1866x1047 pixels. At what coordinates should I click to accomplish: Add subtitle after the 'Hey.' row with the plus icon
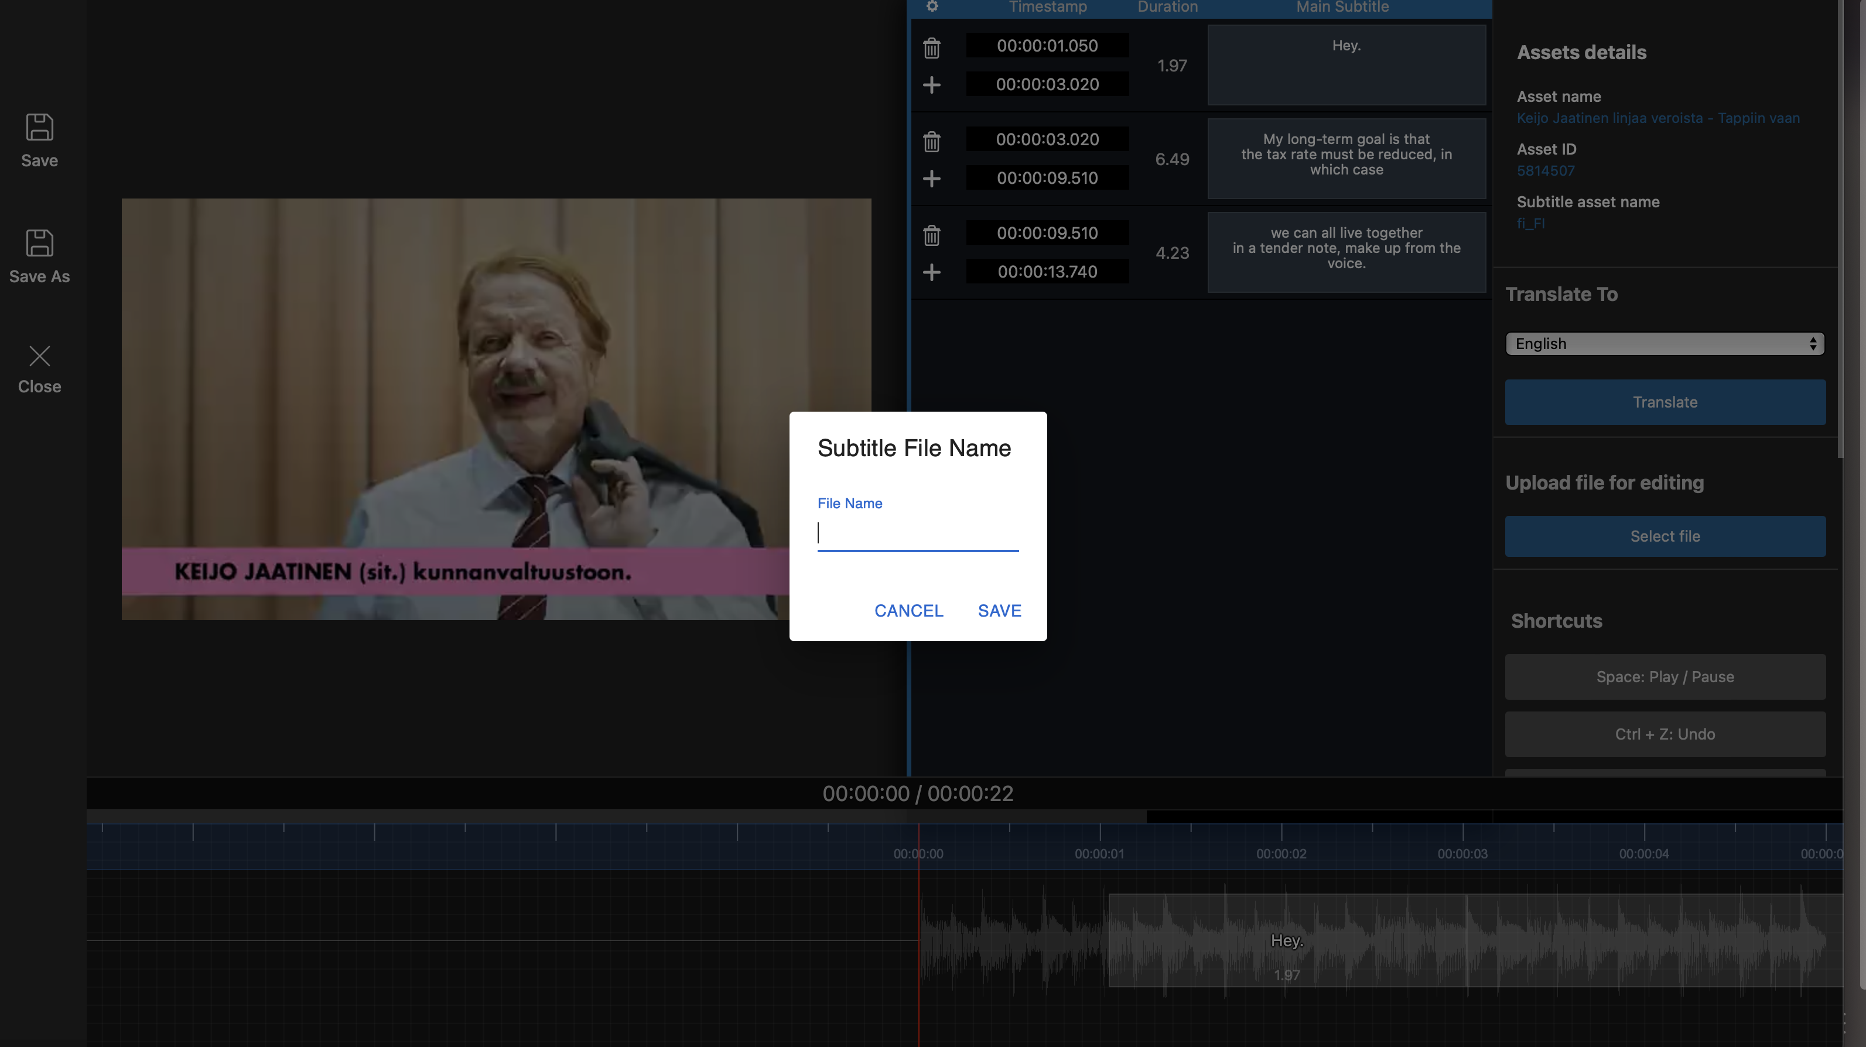[932, 85]
